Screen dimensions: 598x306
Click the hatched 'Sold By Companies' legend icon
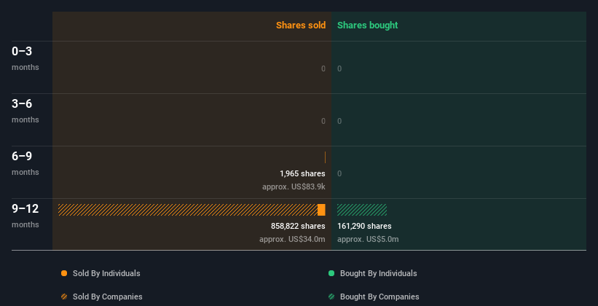64,297
